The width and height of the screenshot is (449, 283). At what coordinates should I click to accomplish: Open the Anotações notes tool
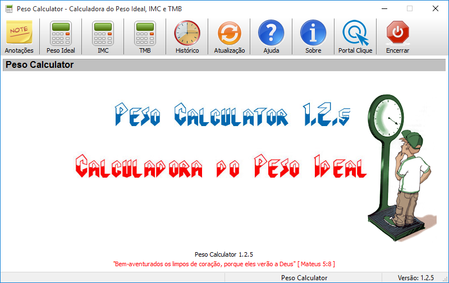(19, 37)
